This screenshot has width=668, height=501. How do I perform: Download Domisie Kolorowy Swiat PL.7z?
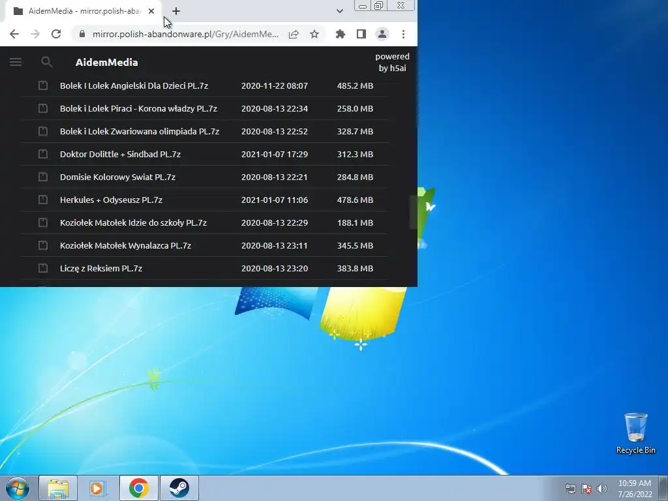(117, 177)
